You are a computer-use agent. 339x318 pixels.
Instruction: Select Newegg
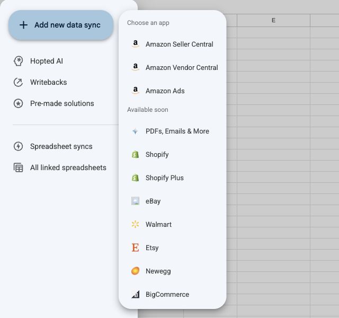click(173, 271)
